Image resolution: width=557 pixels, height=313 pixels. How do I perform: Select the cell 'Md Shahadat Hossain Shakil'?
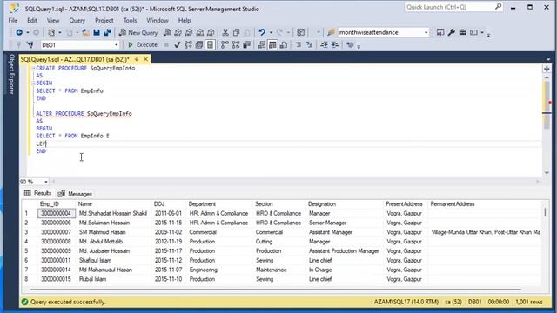click(x=113, y=213)
